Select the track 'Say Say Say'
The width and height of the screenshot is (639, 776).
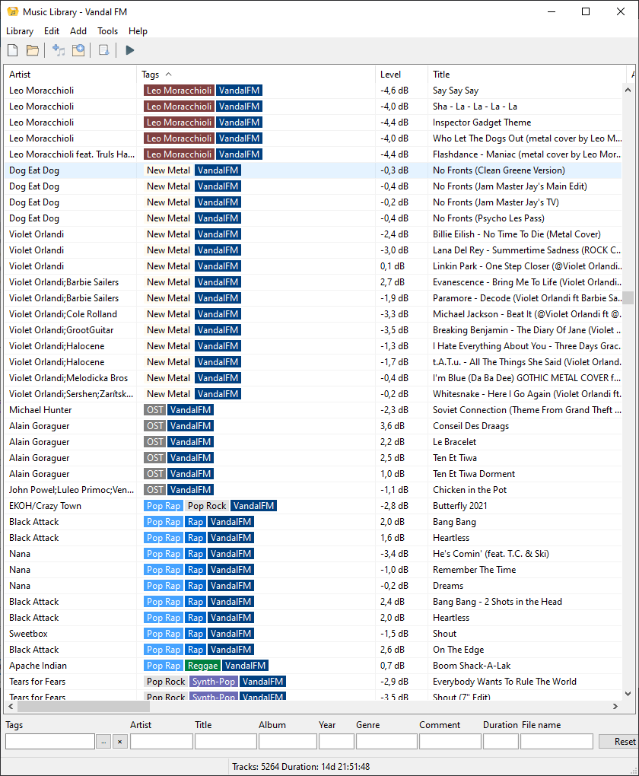point(456,91)
